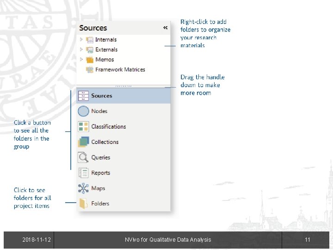Click the slide date 2018-11-12
Viewport: 333px width, 250px height.
[37, 240]
